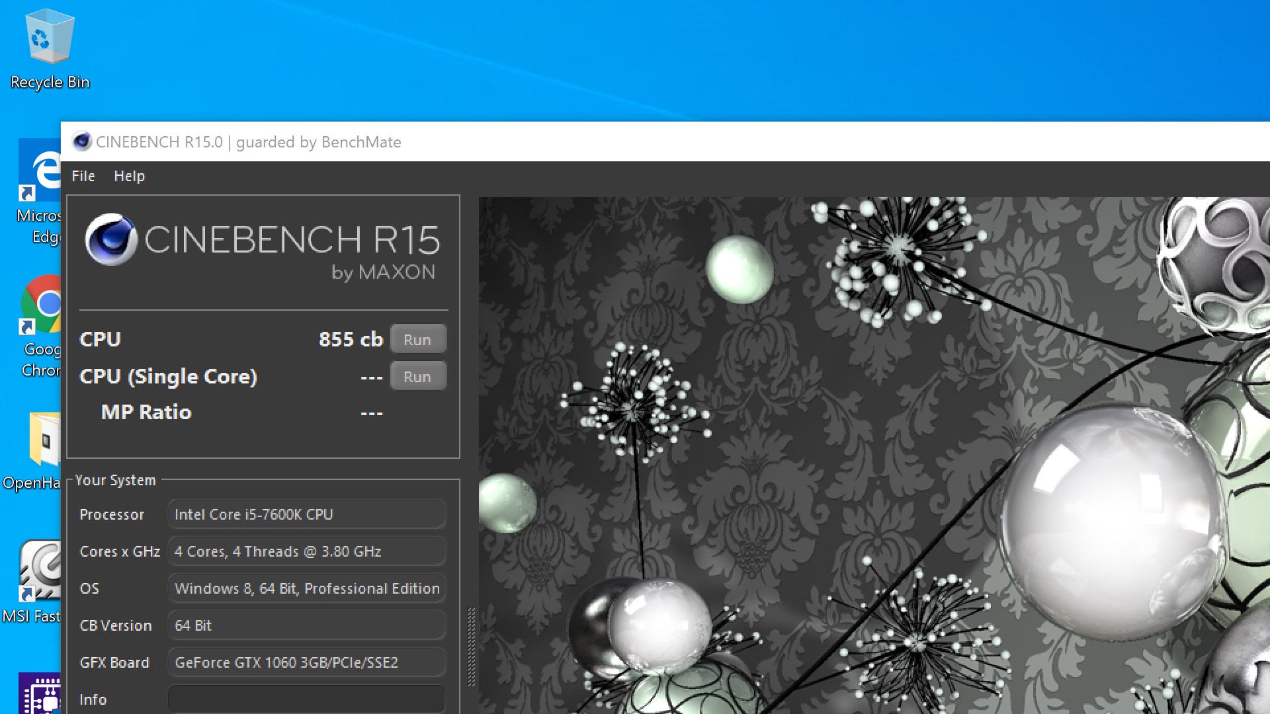Screen dimensions: 1270x714
Task: Click the CPU (Single Core) label
Action: (168, 376)
